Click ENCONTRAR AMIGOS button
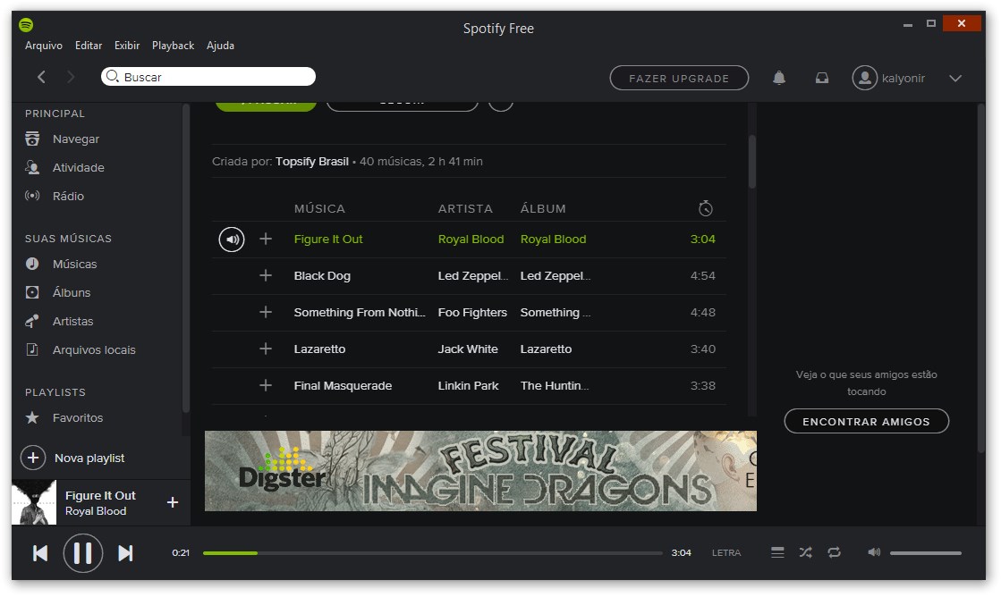 [866, 422]
